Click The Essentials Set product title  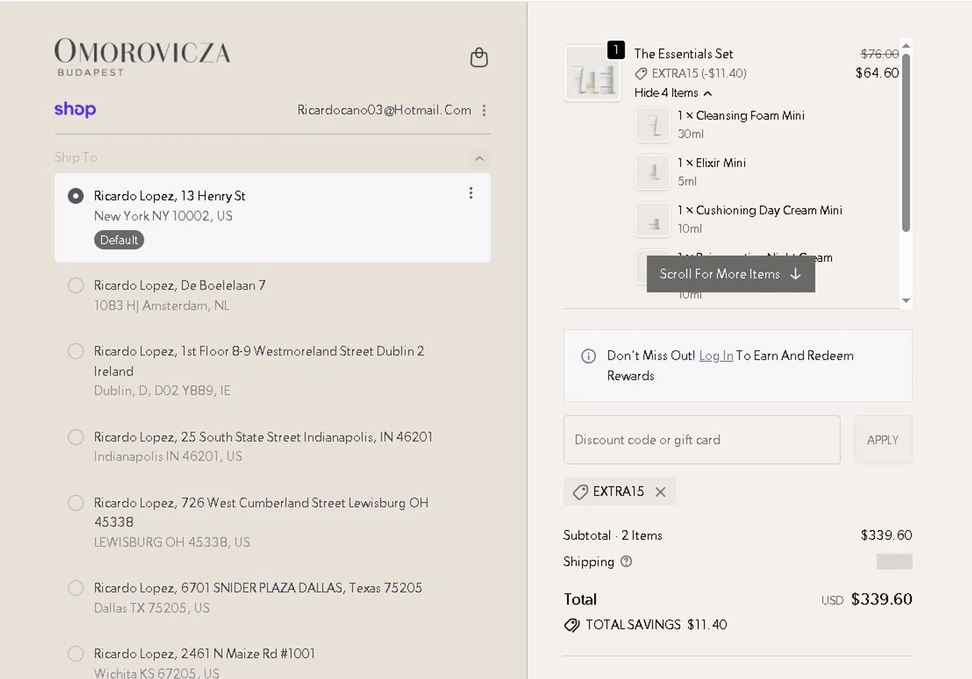pos(684,54)
